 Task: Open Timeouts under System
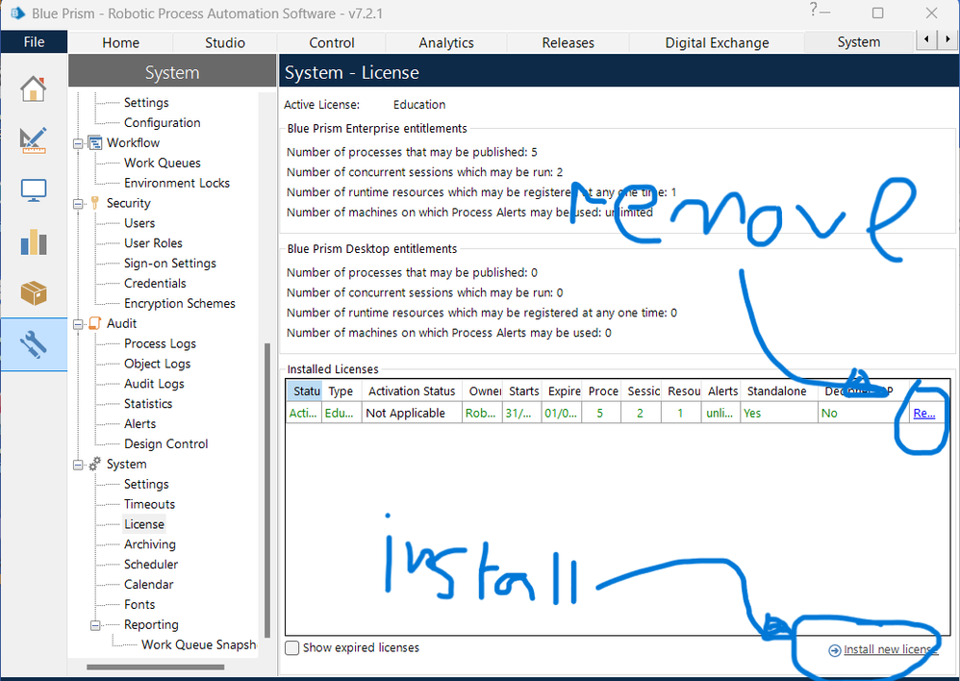[x=149, y=505]
